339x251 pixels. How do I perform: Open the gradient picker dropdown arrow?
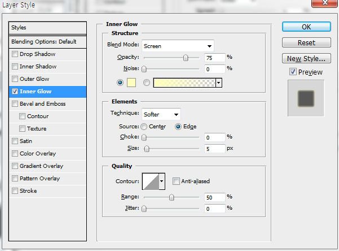[x=219, y=83]
